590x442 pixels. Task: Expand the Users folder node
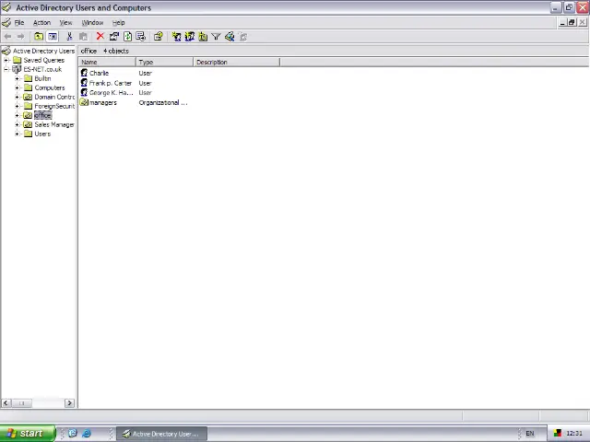(17, 134)
